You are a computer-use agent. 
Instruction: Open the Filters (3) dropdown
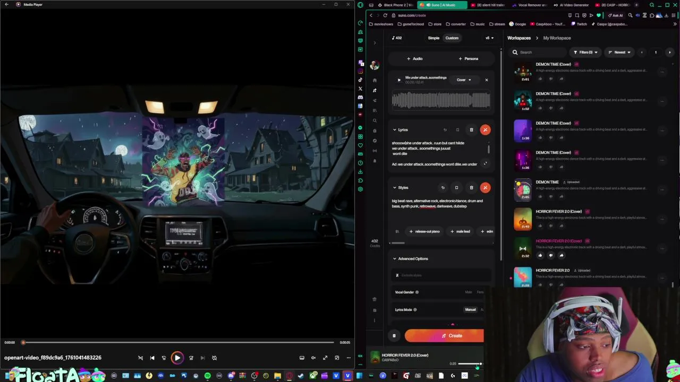point(585,53)
